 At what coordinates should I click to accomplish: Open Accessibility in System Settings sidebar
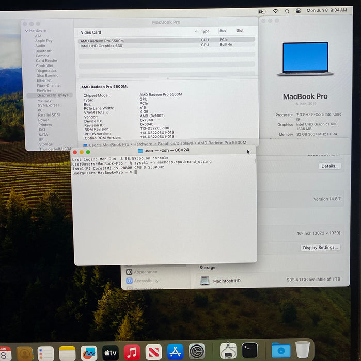click(x=146, y=281)
